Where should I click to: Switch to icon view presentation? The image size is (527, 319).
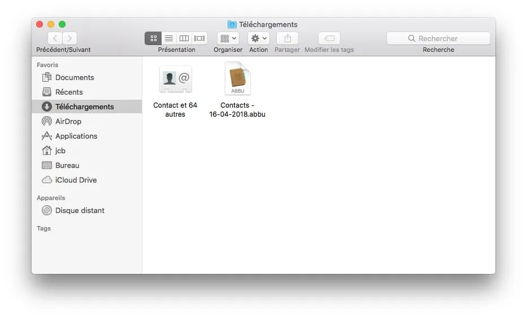click(x=153, y=38)
